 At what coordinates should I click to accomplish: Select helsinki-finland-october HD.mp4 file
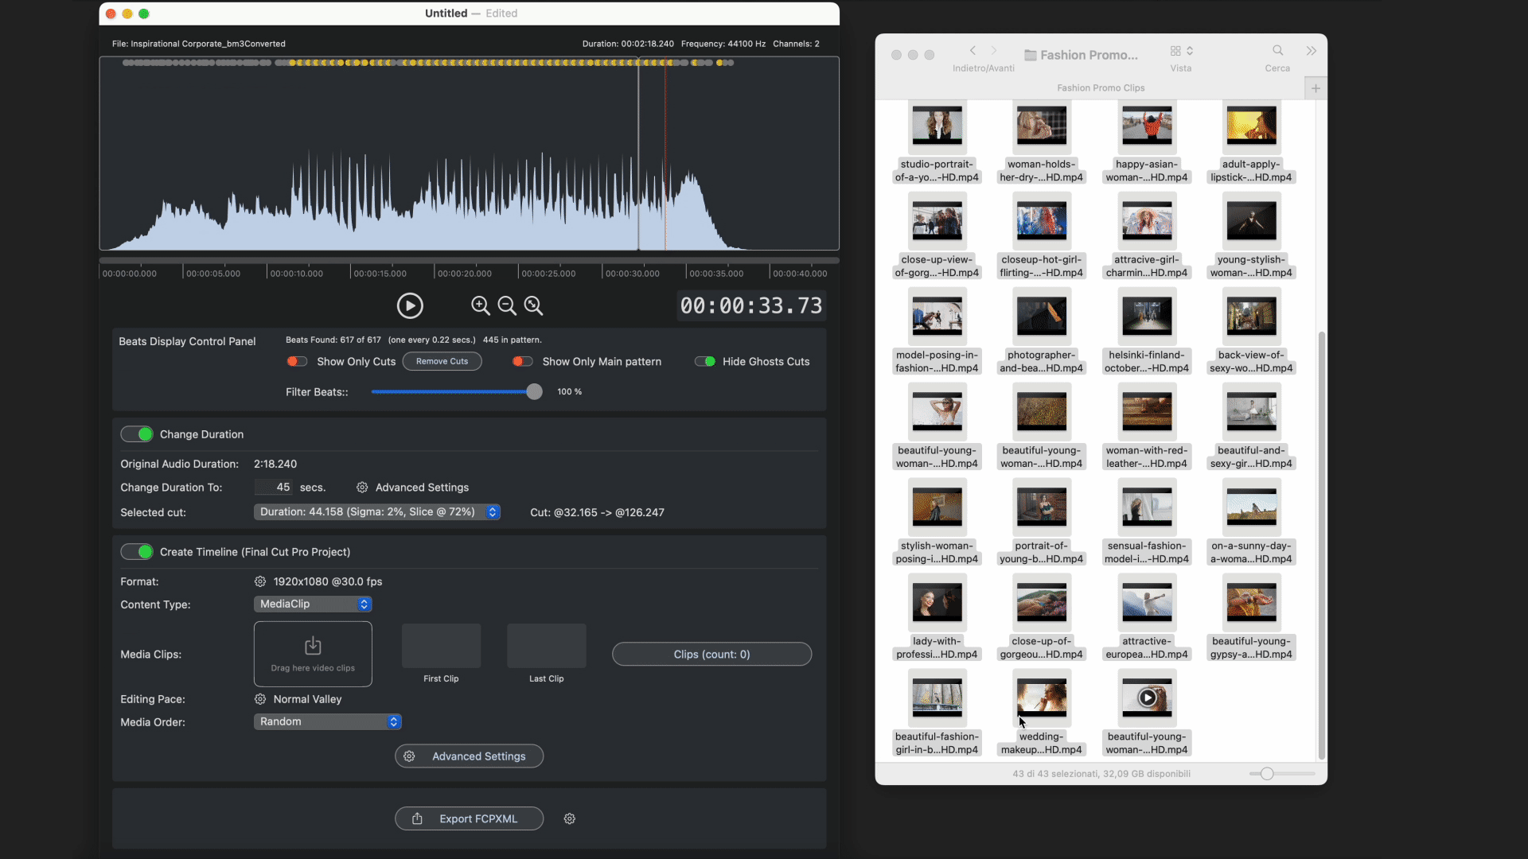pyautogui.click(x=1146, y=331)
